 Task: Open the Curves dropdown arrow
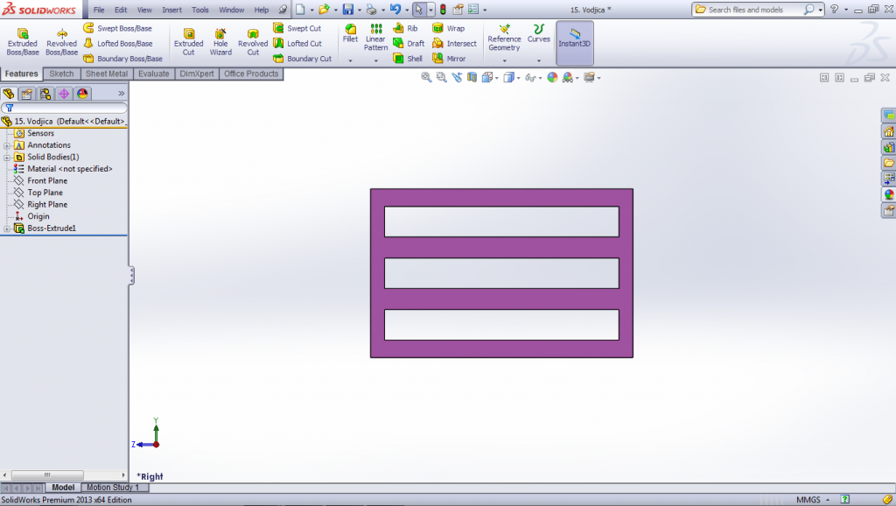(539, 60)
